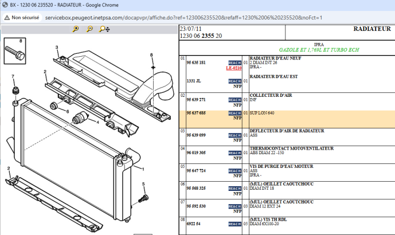Click the THERMOCONTACT MOTOVENTILATEUR description
Viewport: 395px width, 235px height.
click(x=292, y=148)
